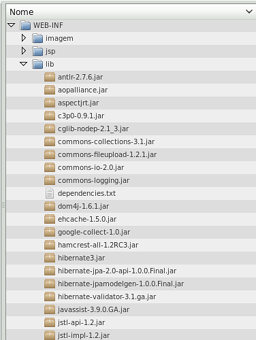Select file commons-io-2.0.jar
Viewport: 256px width, 340px height.
point(91,167)
